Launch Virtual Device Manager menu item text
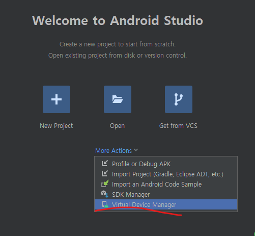 (x=144, y=205)
